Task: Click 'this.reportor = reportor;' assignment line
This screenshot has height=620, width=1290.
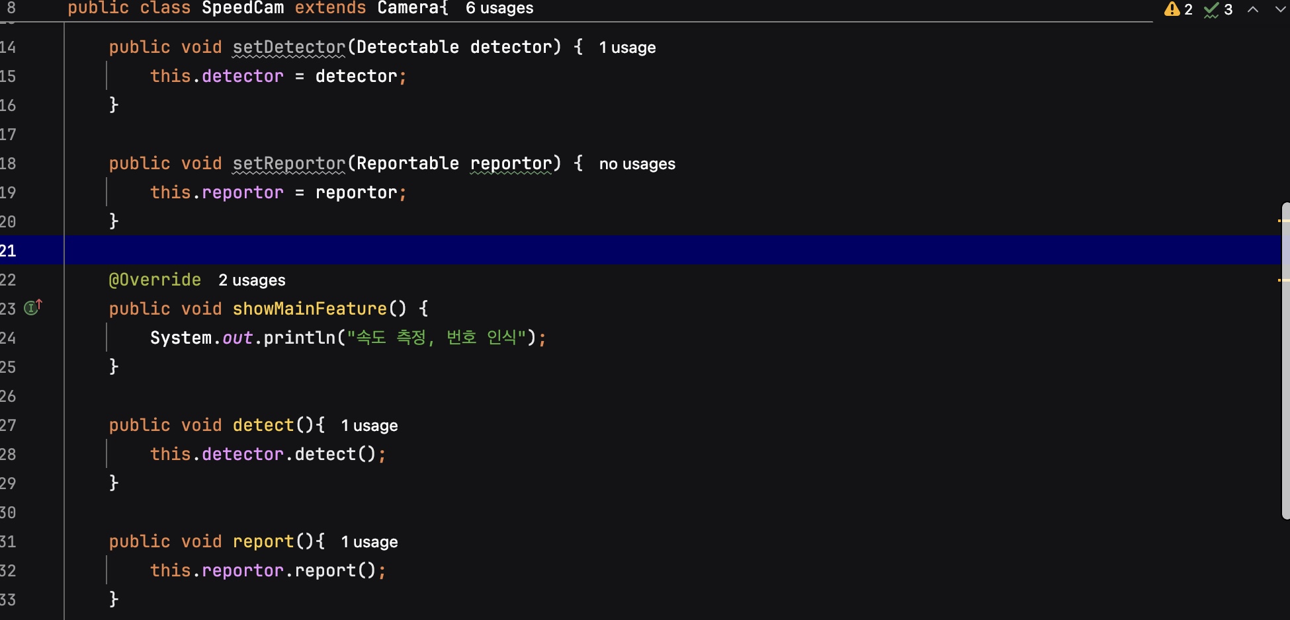Action: (278, 192)
